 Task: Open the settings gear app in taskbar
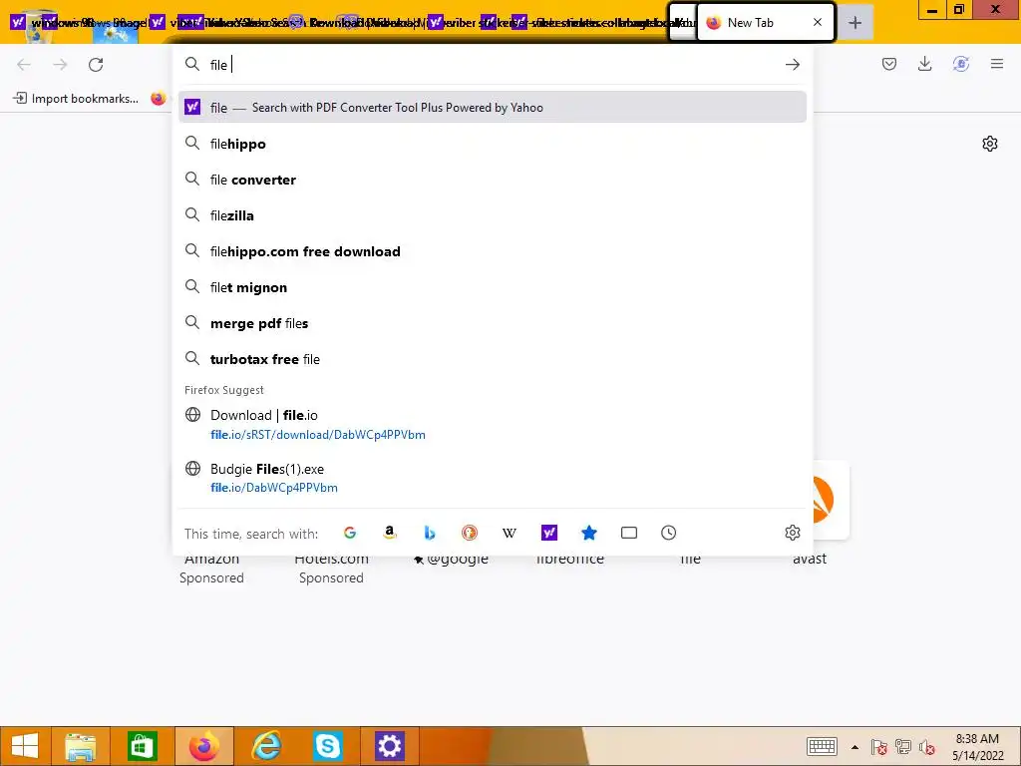pos(390,746)
